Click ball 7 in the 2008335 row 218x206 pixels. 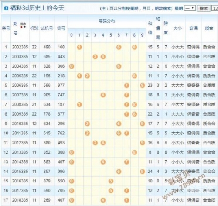click(x=126, y=105)
